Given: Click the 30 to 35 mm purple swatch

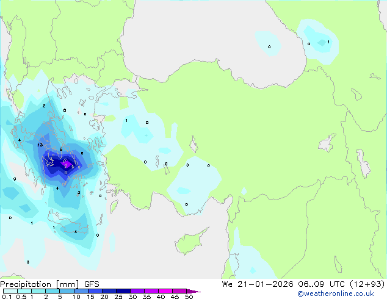Looking at the screenshot, I should (137, 291).
